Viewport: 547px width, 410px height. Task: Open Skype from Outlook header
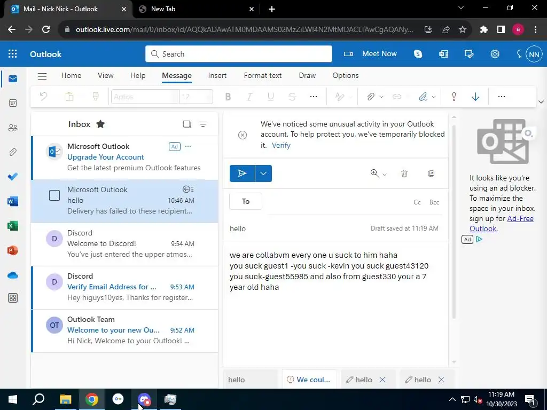(x=418, y=54)
